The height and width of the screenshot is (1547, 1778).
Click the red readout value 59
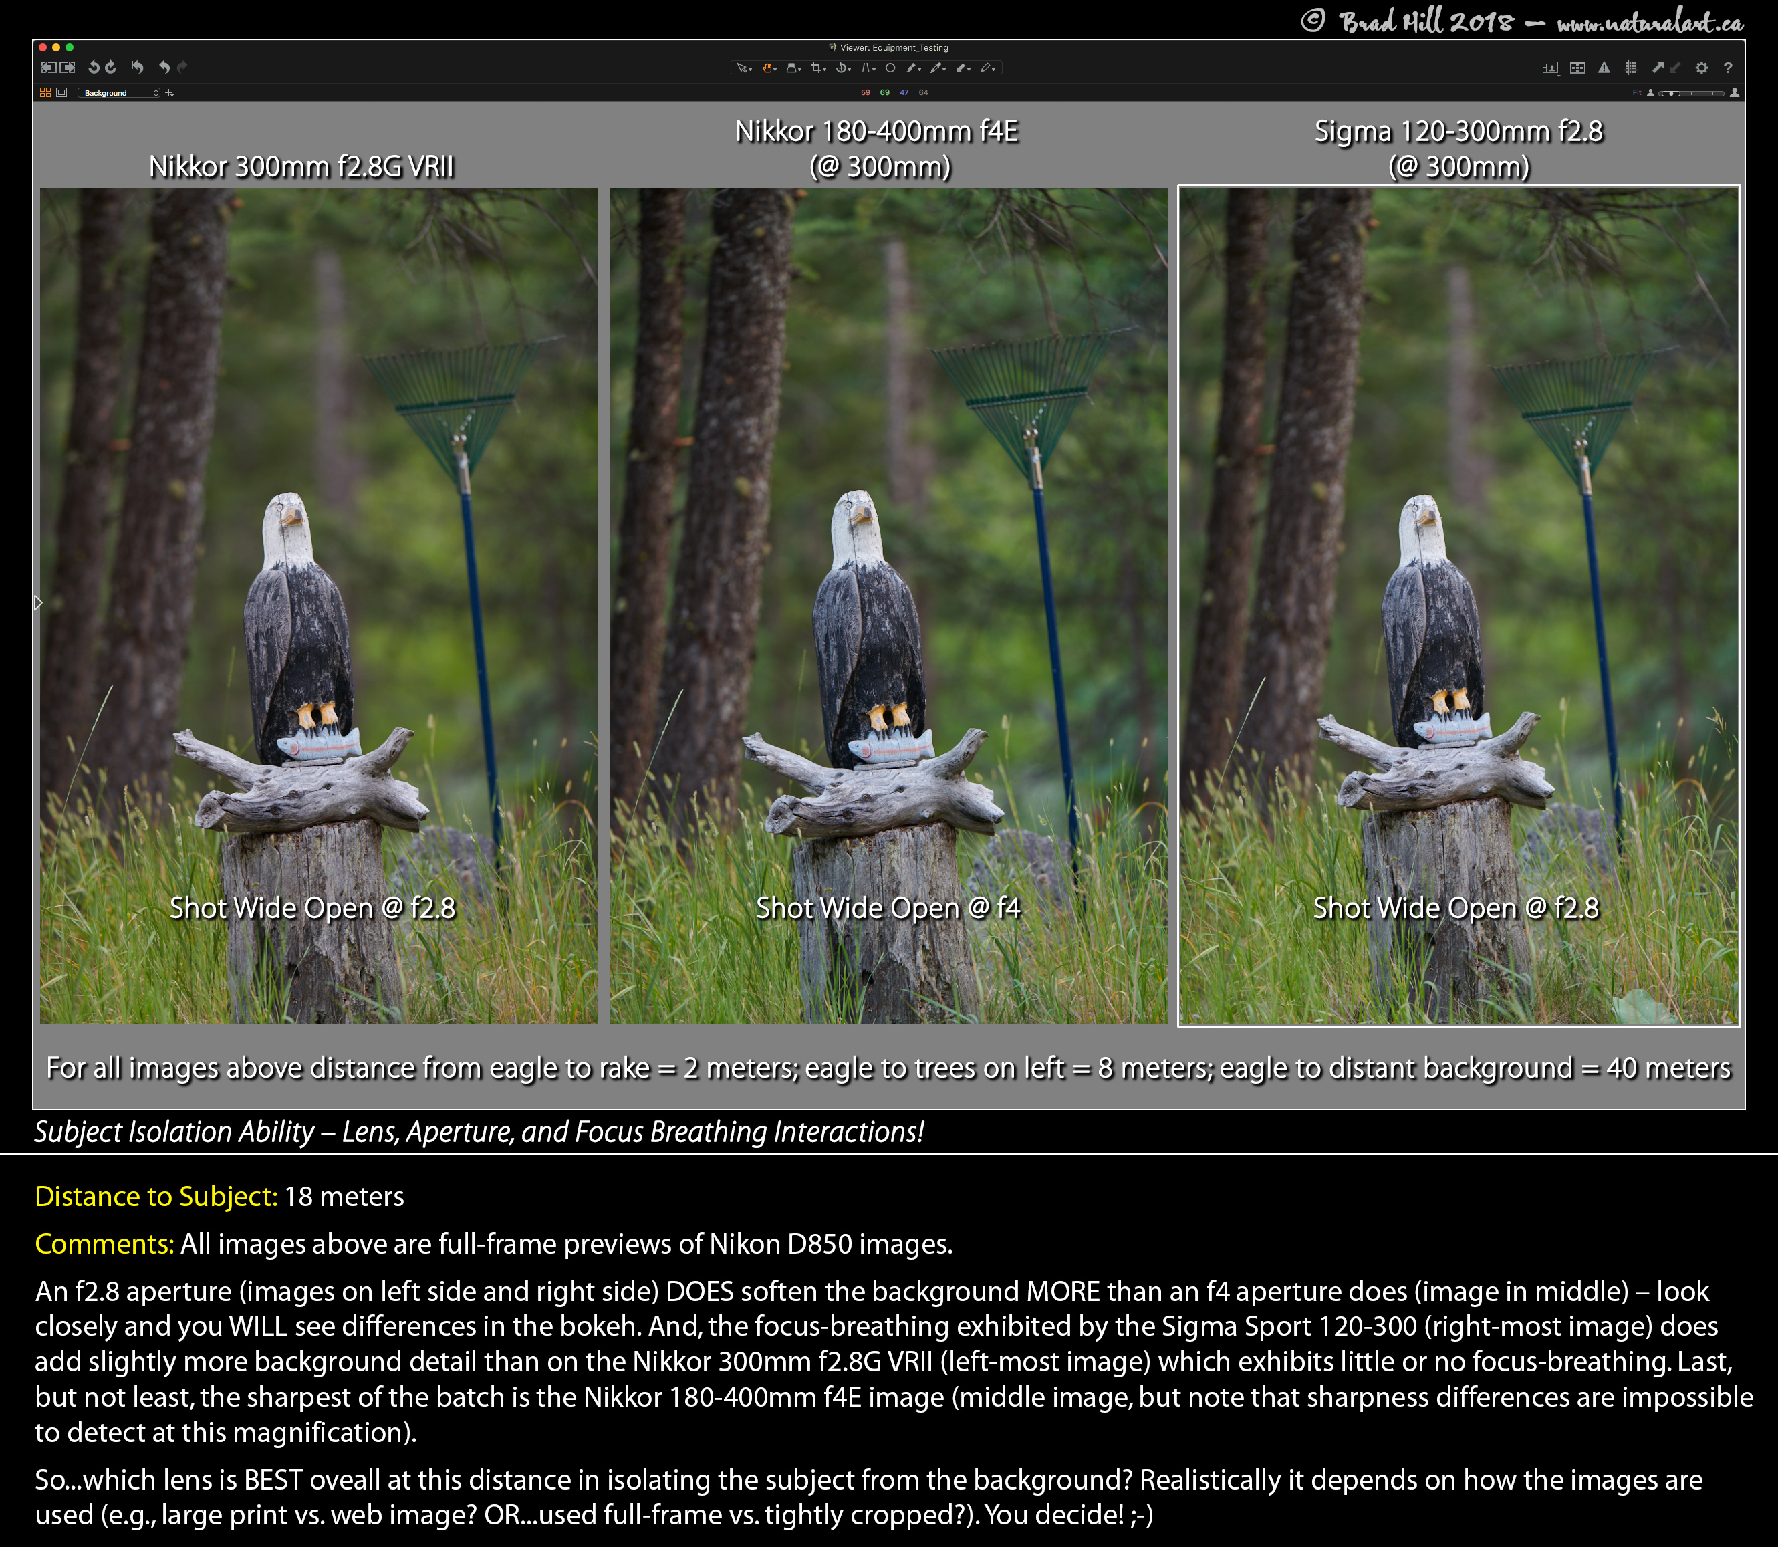pos(866,92)
